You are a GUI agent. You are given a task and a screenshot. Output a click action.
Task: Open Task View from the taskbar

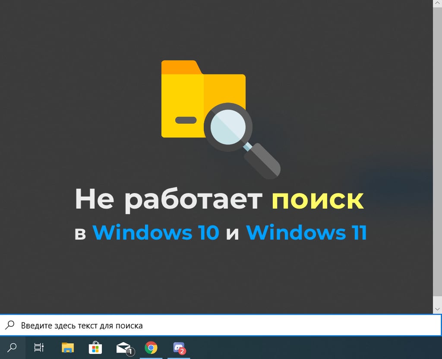tap(39, 348)
